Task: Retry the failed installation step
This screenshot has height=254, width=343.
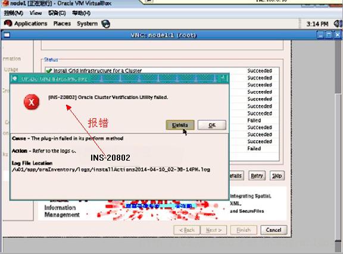Action: [x=257, y=175]
